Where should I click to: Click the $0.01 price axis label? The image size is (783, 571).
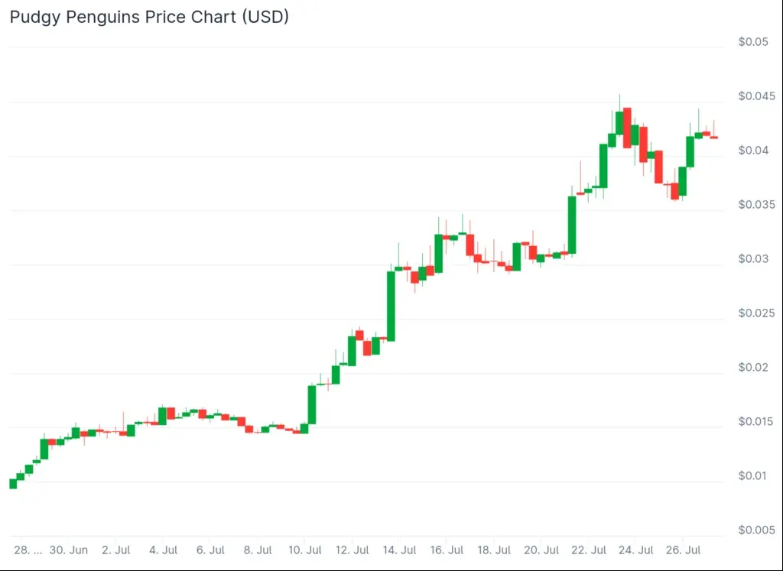[x=753, y=475]
